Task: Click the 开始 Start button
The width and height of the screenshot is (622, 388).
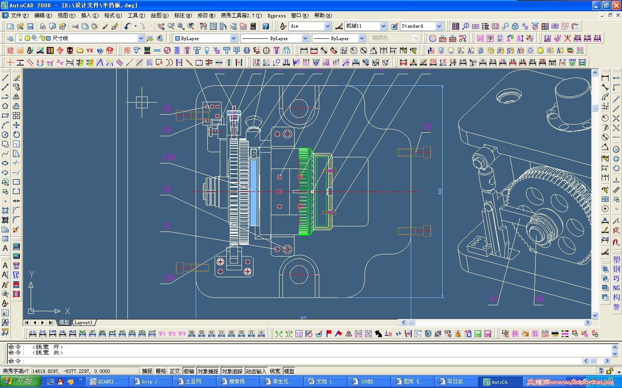Action: pyautogui.click(x=20, y=382)
